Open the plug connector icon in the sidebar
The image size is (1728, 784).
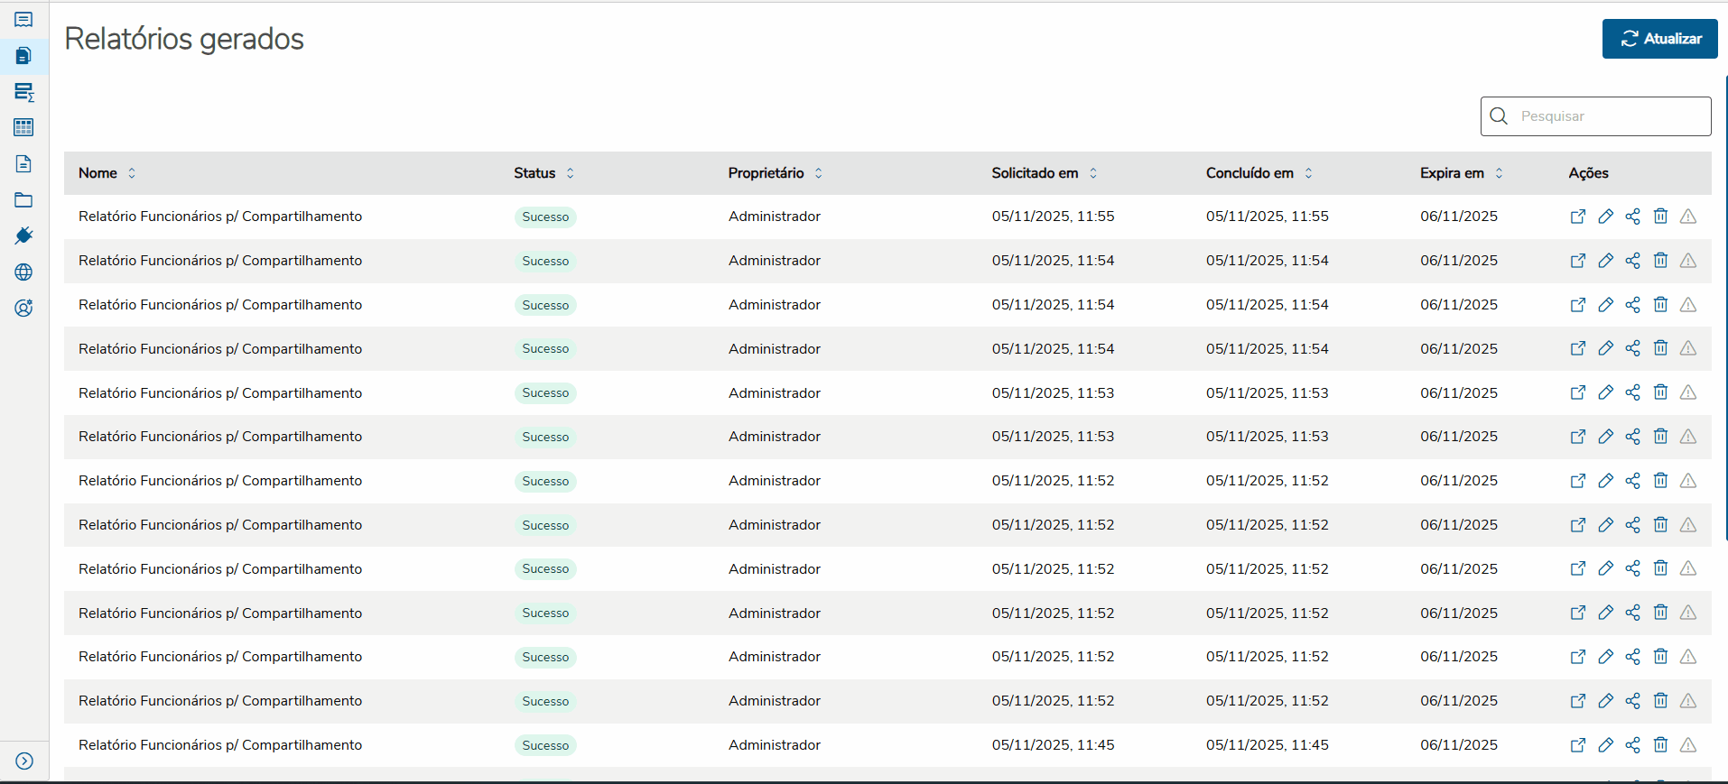(23, 235)
